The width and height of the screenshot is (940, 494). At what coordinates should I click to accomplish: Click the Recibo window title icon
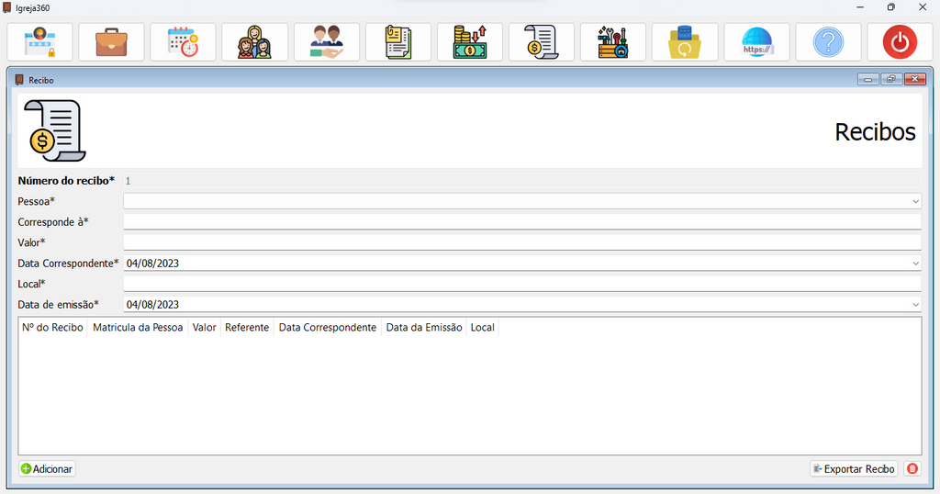click(x=19, y=80)
